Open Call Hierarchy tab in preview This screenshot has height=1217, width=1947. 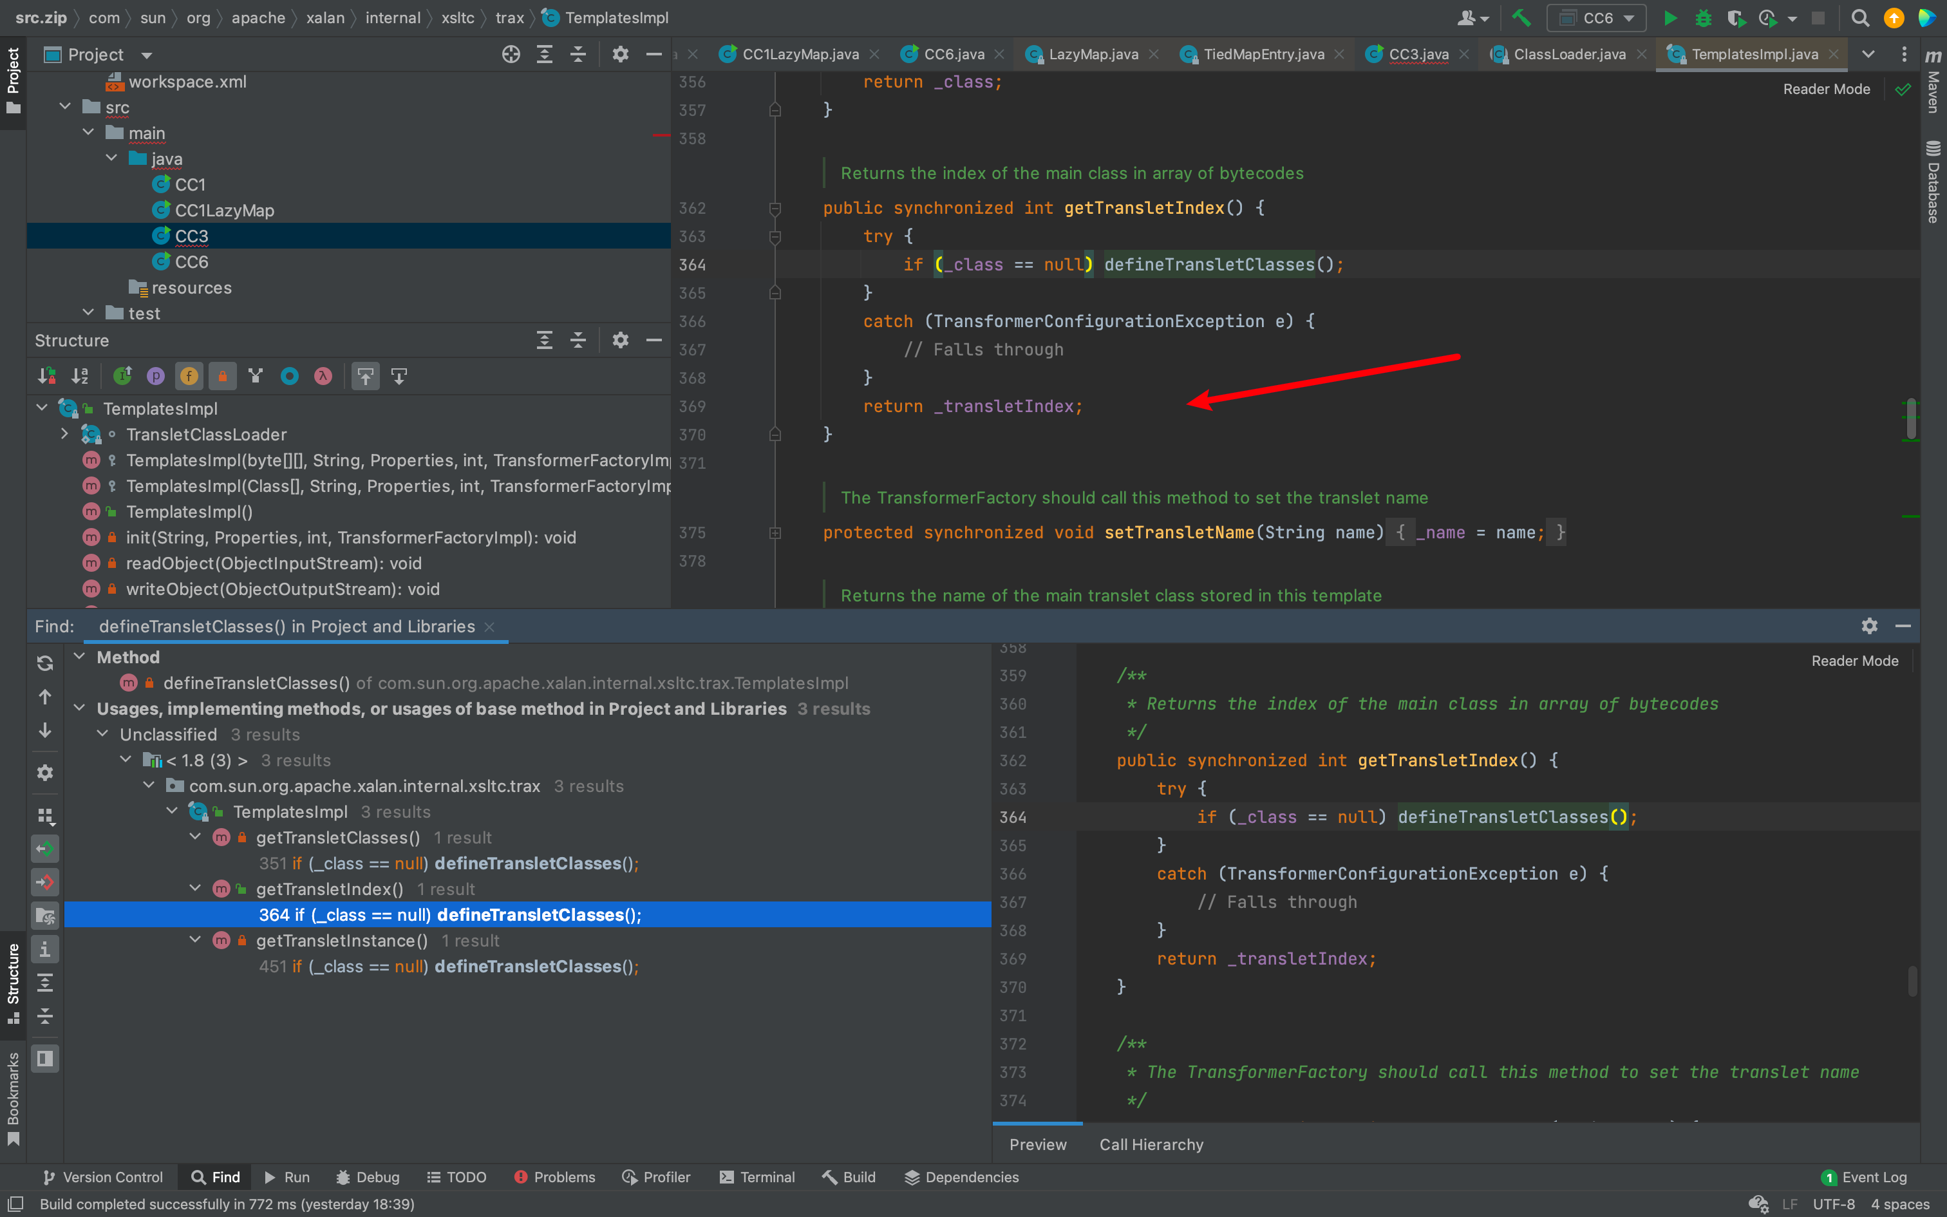[x=1151, y=1144]
